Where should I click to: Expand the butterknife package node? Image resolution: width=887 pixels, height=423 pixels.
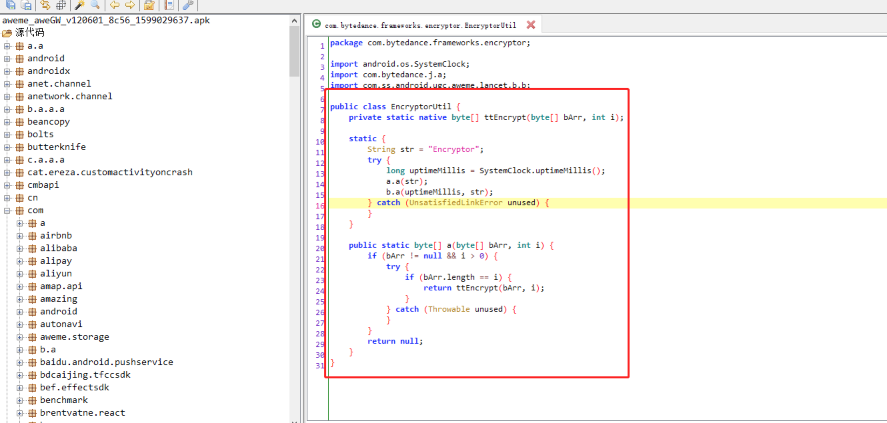[7, 147]
